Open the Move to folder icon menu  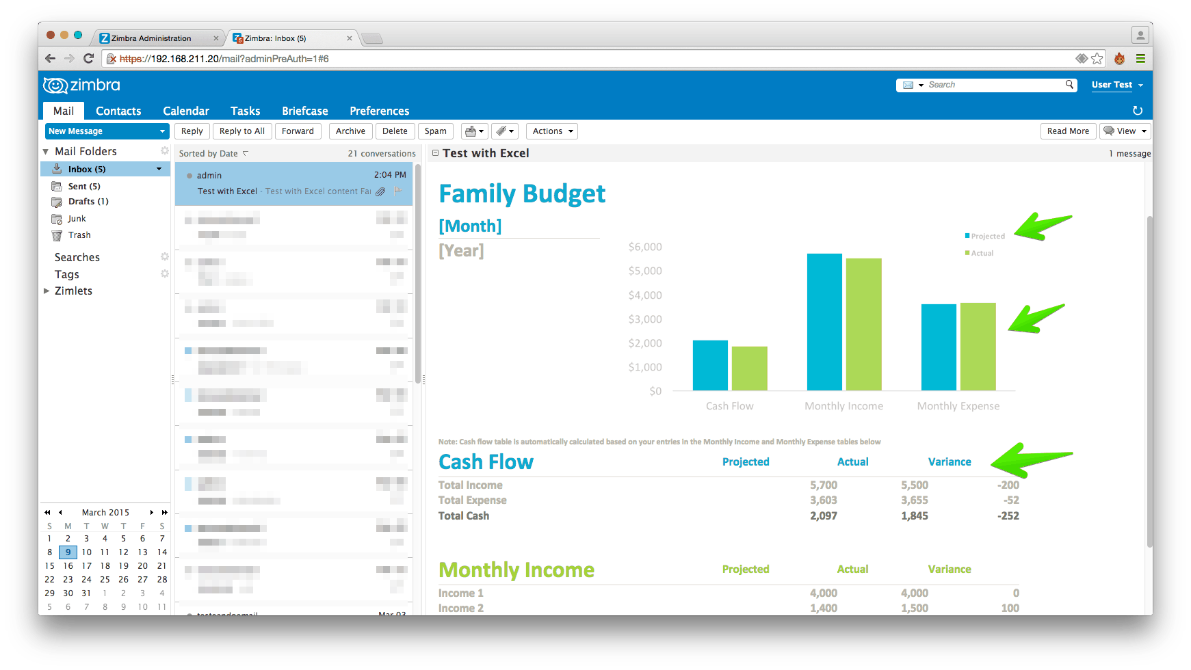(x=475, y=131)
